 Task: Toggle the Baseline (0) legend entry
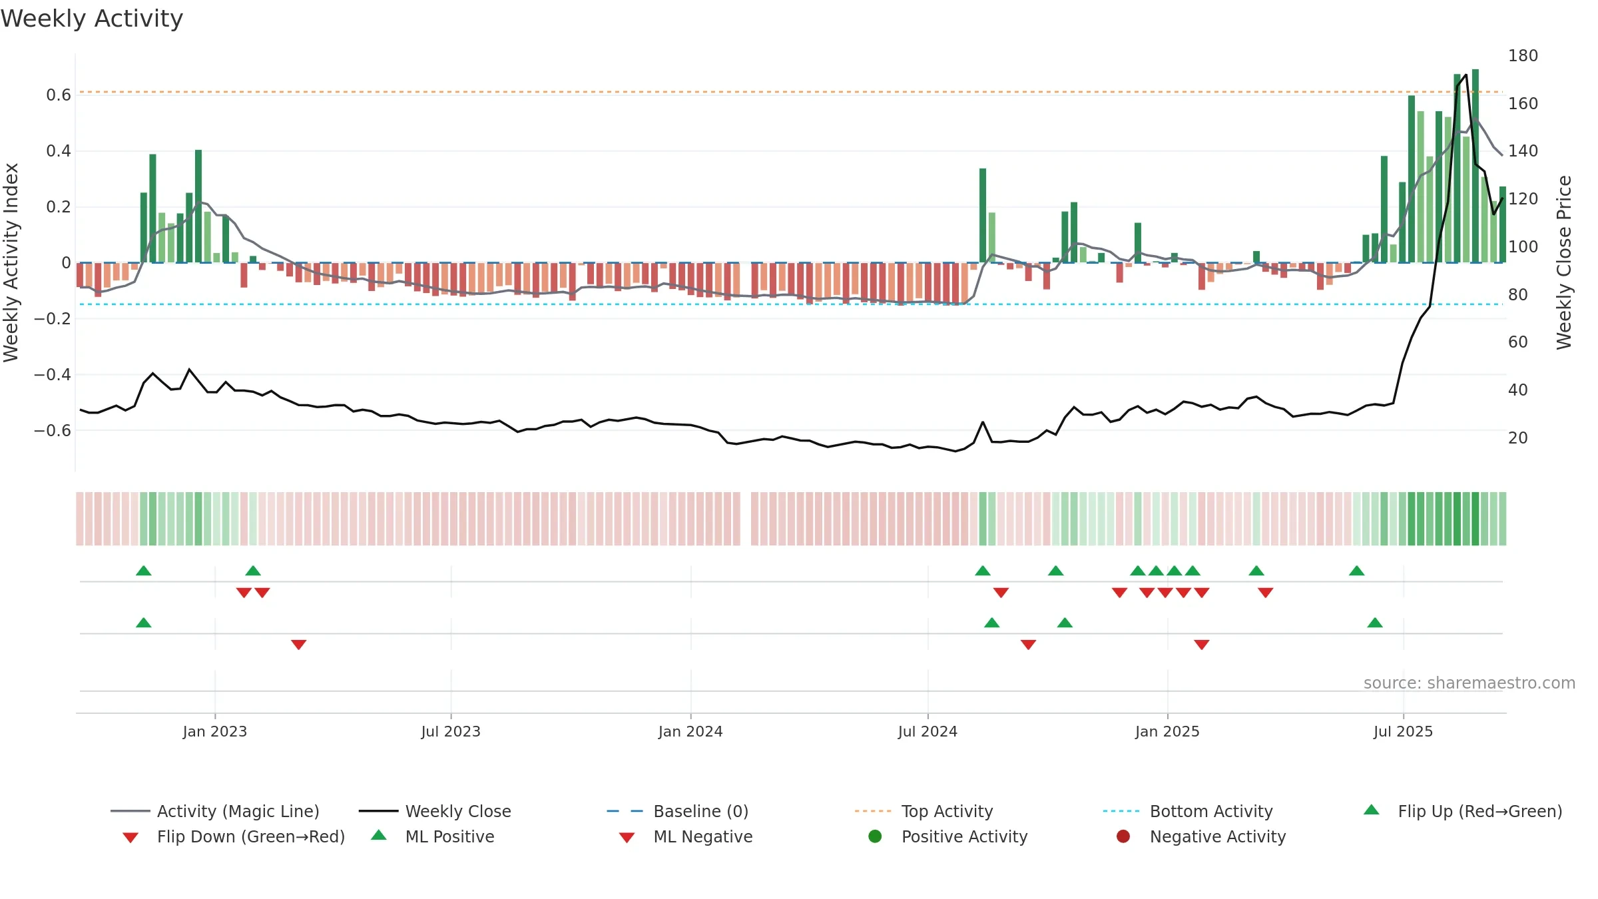(x=678, y=811)
